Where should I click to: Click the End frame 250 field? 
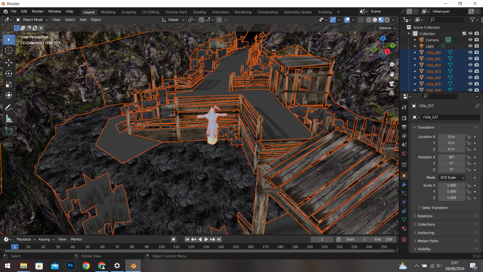383,240
